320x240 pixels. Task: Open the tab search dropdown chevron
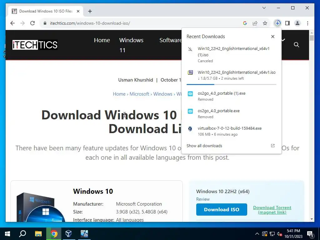coord(264,8)
